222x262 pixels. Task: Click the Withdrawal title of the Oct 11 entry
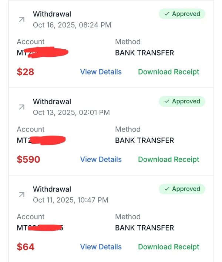coord(52,189)
